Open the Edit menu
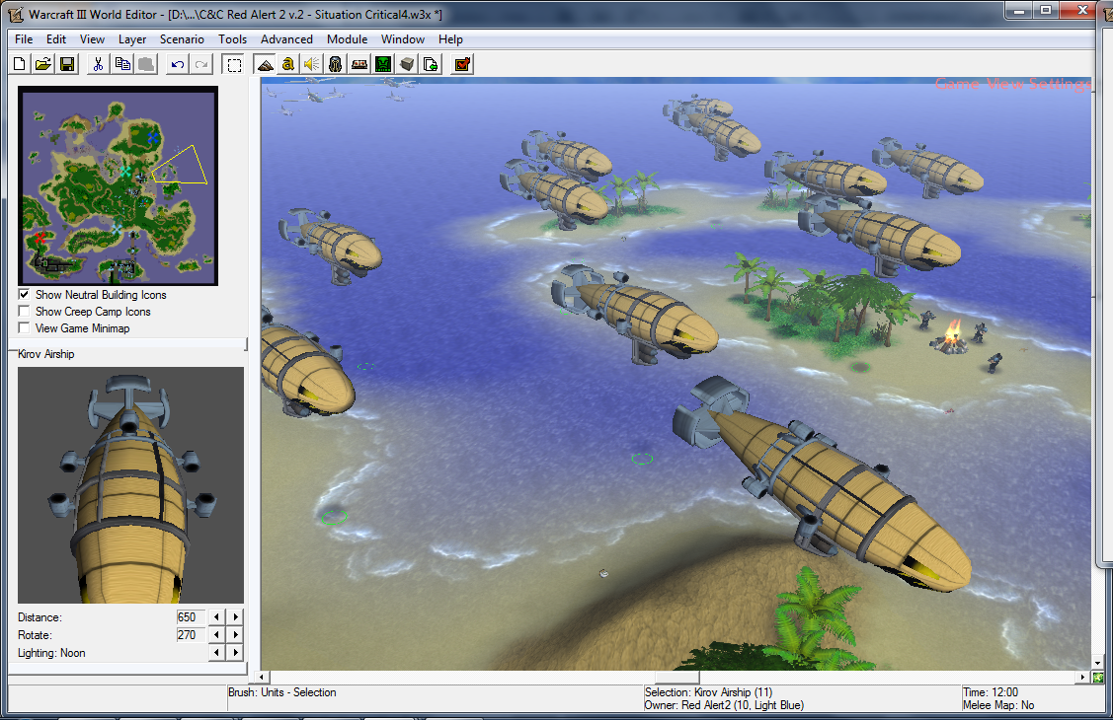This screenshot has height=720, width=1113. pos(56,39)
